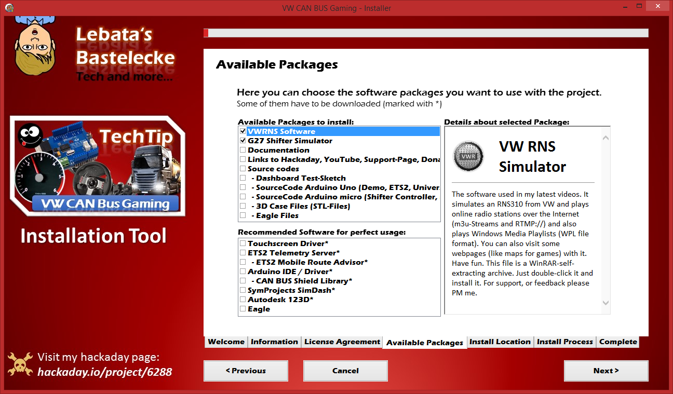Check ETS2 Mobile Route Advisor* checkbox
Screen dimensions: 673x394
click(243, 262)
